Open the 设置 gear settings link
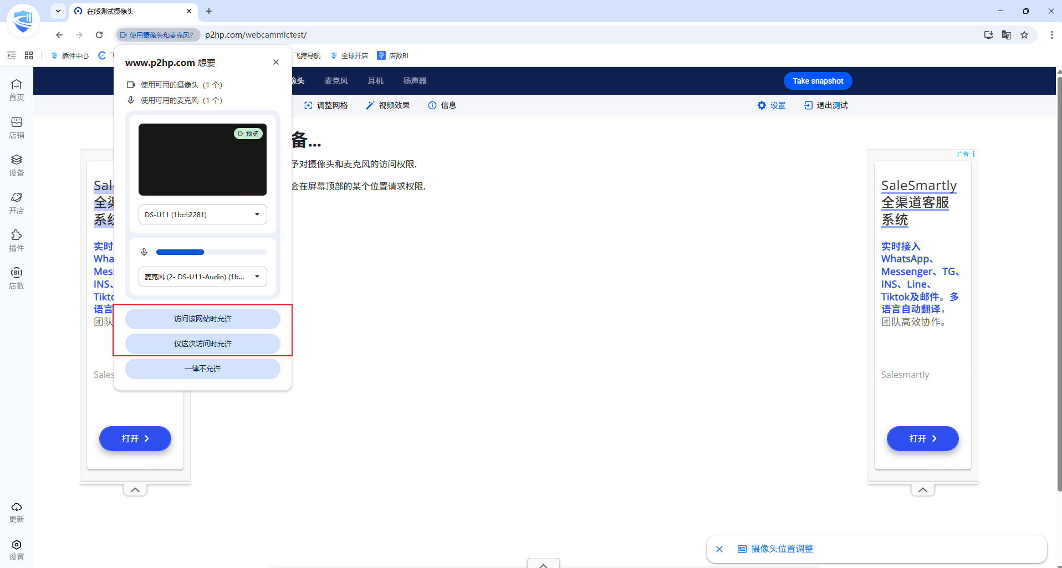 click(772, 105)
